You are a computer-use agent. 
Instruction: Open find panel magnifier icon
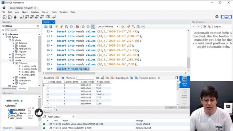[133, 27]
